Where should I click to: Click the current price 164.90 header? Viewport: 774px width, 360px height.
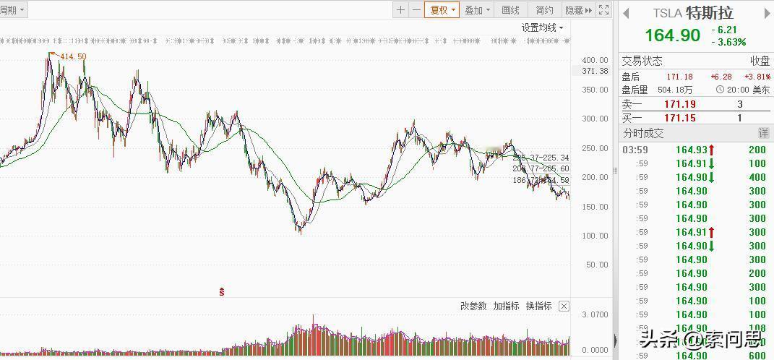(672, 35)
